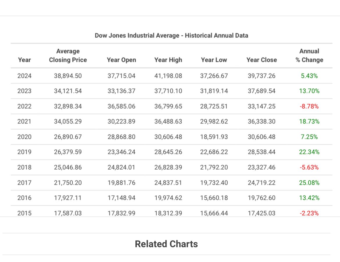Click year close value 28,538.44

tap(262, 152)
